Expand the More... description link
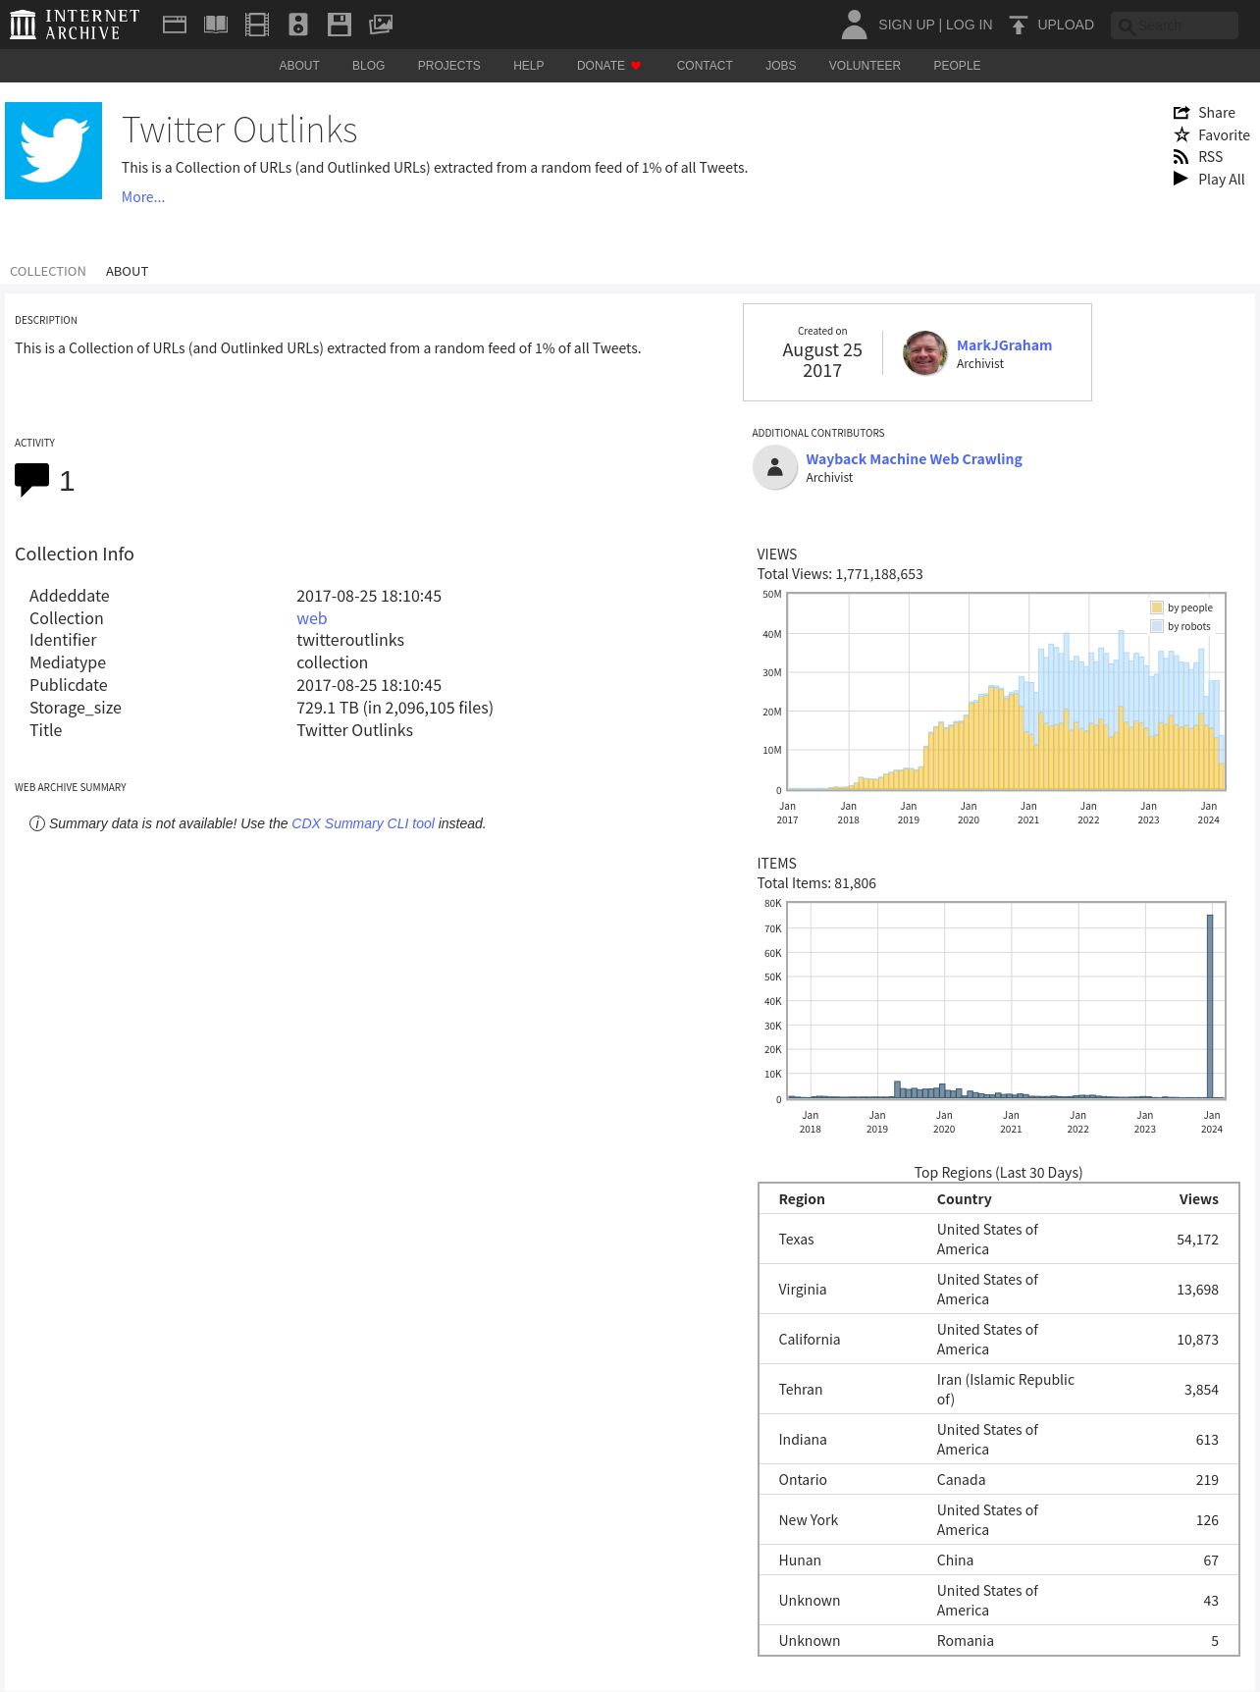 [x=143, y=197]
